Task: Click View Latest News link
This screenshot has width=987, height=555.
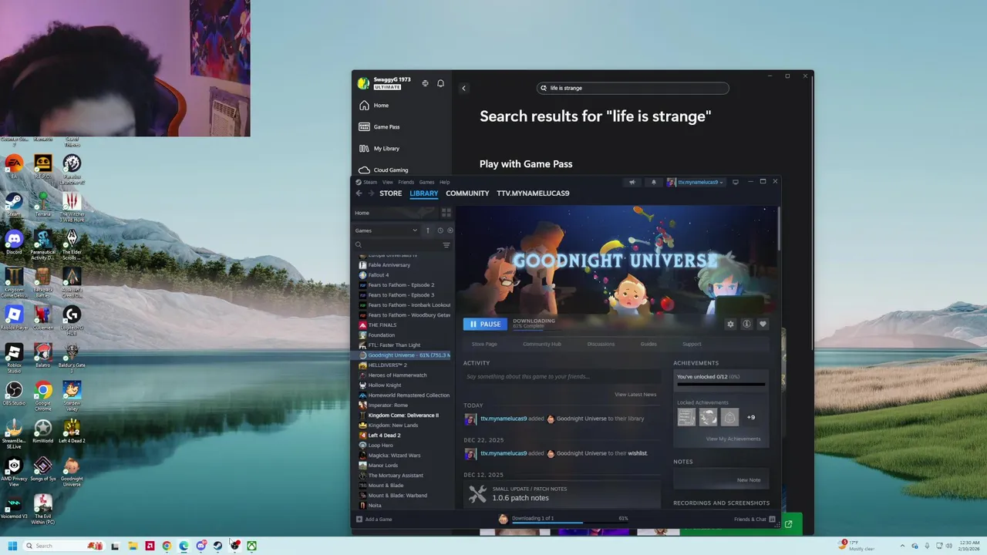Action: (635, 395)
